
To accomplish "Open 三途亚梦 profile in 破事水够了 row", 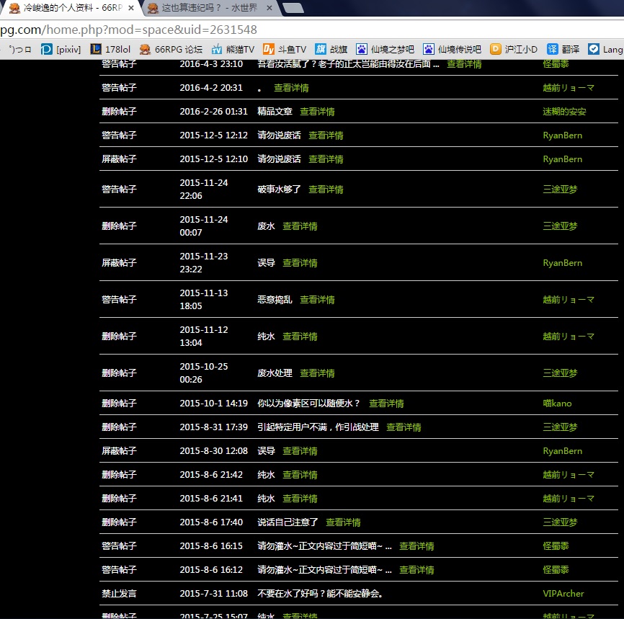I will tap(561, 190).
